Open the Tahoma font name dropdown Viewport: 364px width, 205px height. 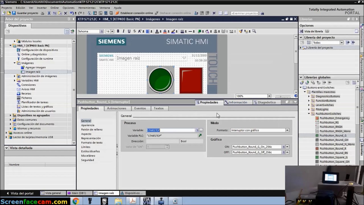click(101, 31)
